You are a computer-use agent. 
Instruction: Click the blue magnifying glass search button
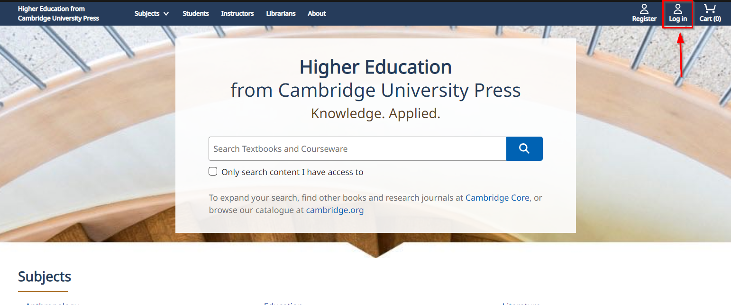click(x=524, y=149)
